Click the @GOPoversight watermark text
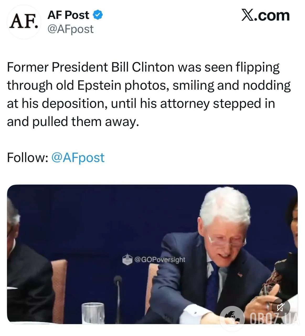This screenshot has height=336, width=305. 159,259
